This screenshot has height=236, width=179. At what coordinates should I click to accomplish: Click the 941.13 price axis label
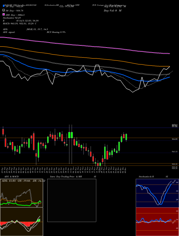click(x=174, y=152)
